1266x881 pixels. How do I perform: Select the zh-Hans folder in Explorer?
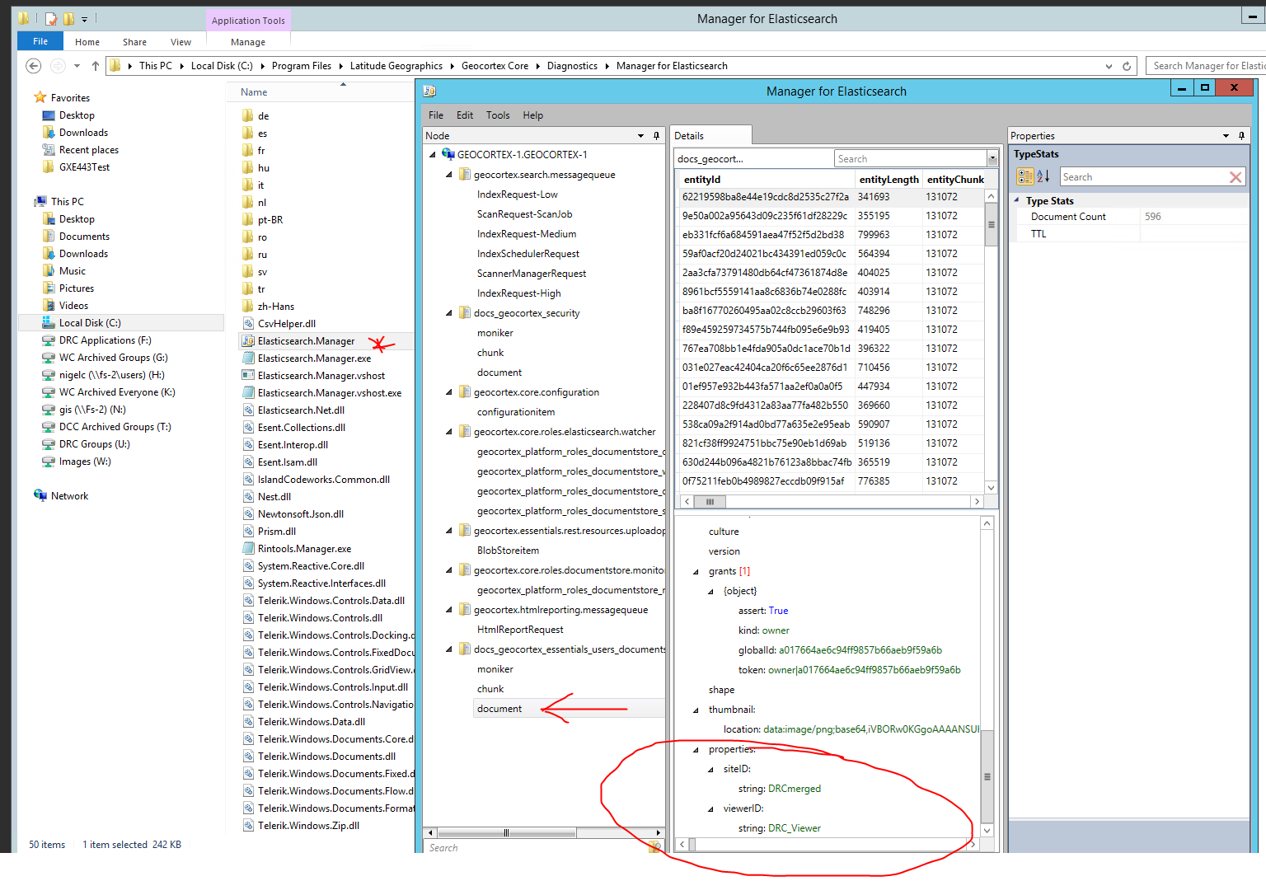pos(275,307)
